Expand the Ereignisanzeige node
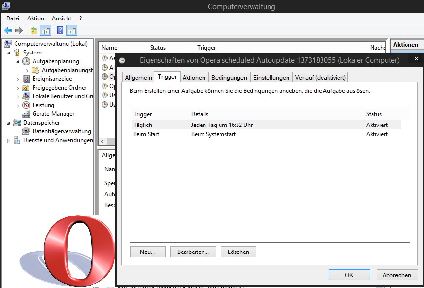 tap(17, 79)
